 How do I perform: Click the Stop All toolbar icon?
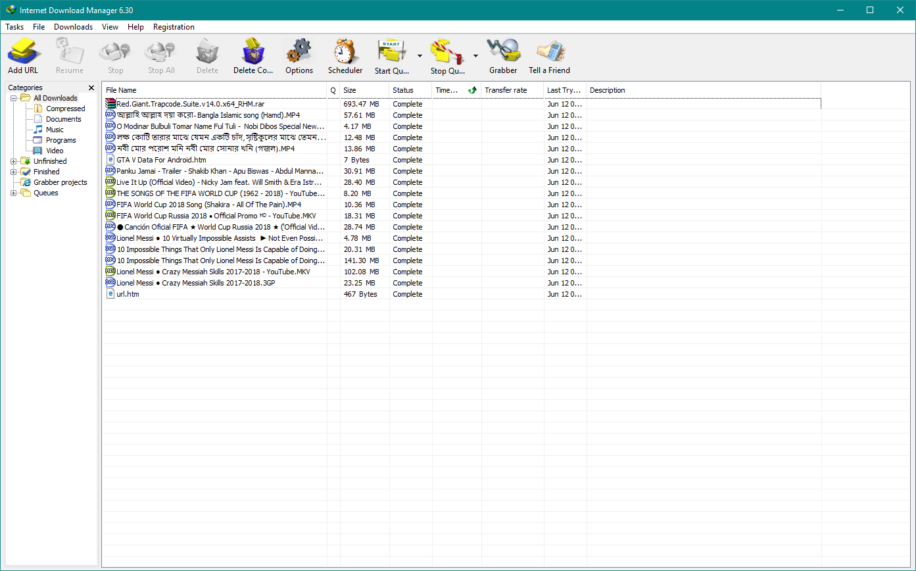click(x=161, y=51)
